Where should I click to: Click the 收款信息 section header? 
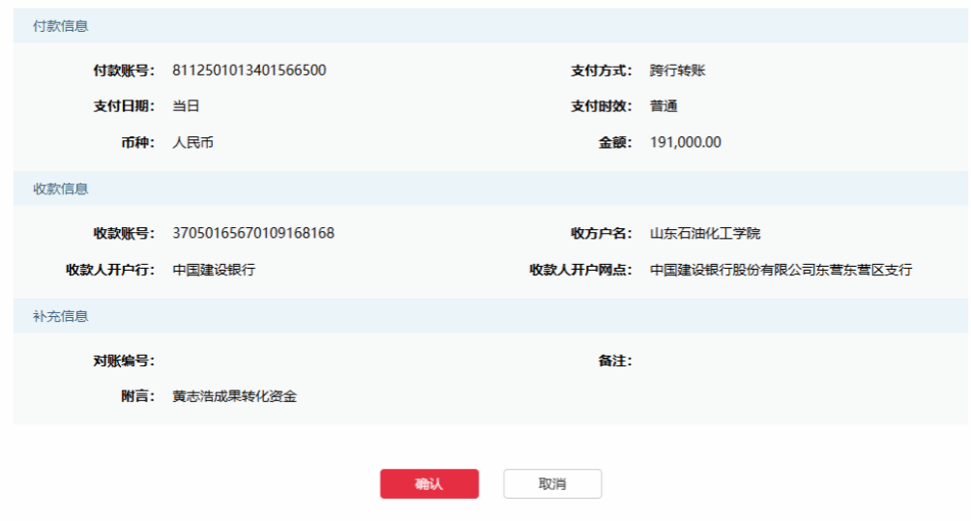coord(61,189)
